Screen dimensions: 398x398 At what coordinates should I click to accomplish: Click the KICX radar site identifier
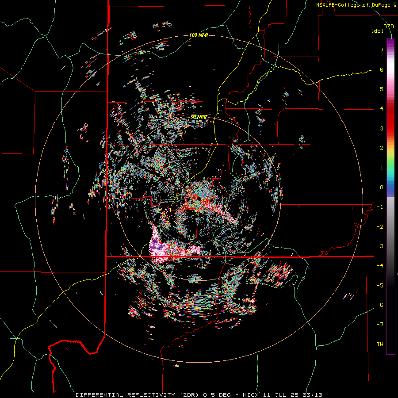(251, 395)
